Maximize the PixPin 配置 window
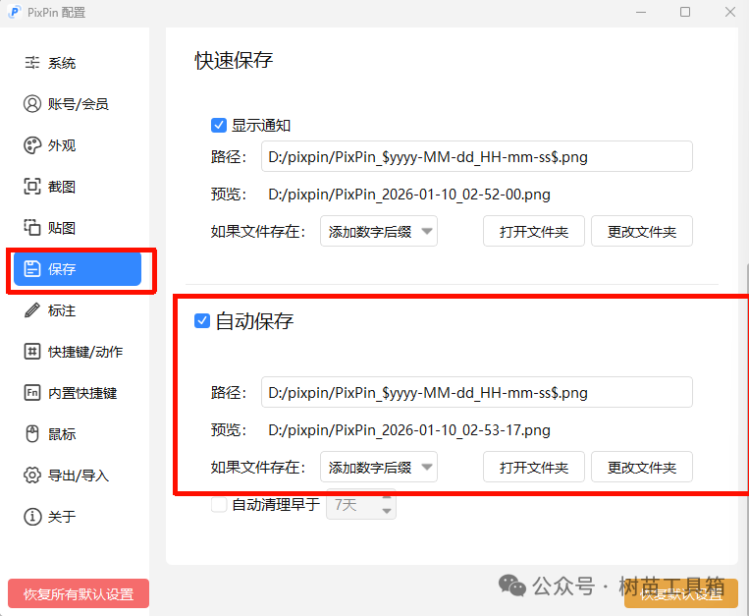The image size is (749, 616). pos(685,12)
